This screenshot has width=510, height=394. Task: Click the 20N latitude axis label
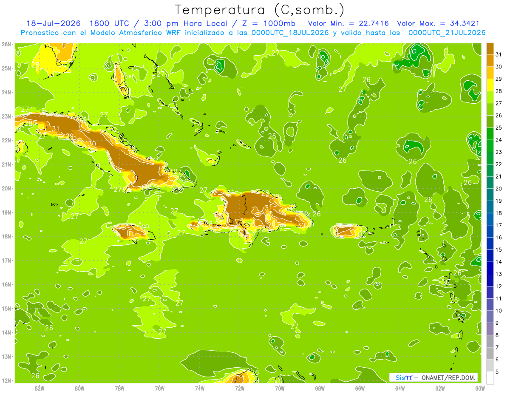[6, 188]
